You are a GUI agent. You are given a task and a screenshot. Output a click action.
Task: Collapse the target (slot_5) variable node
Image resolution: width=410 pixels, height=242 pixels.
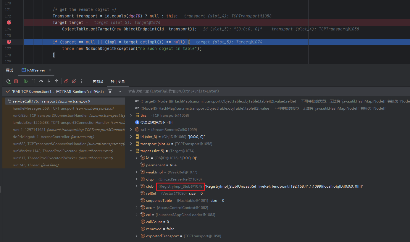coord(131,151)
